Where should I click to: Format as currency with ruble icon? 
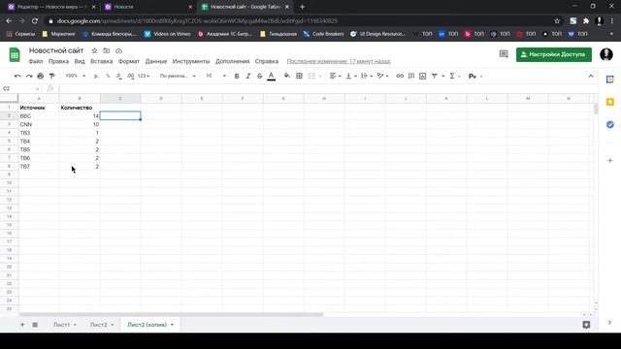96,76
